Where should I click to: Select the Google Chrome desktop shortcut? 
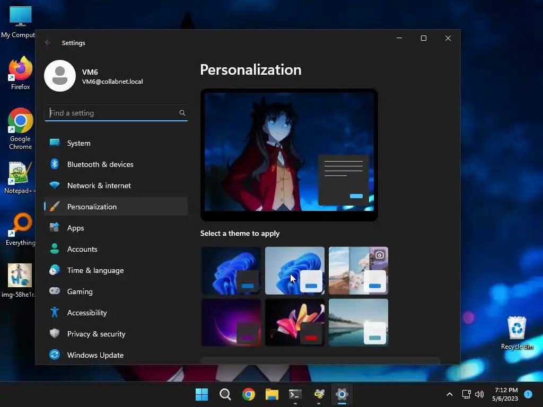21,129
